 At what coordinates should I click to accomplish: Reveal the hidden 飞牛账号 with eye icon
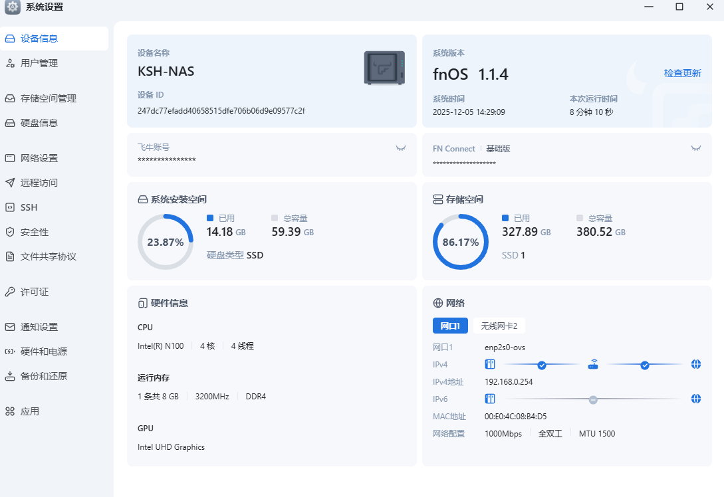pyautogui.click(x=400, y=148)
